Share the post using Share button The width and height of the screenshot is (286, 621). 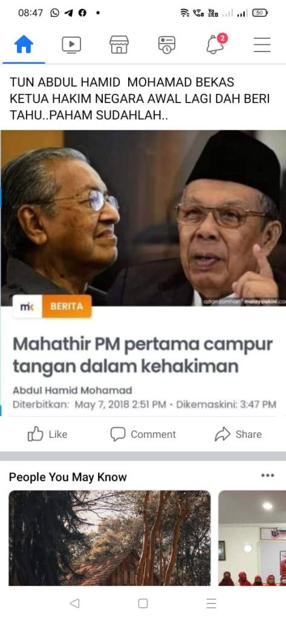tap(238, 434)
